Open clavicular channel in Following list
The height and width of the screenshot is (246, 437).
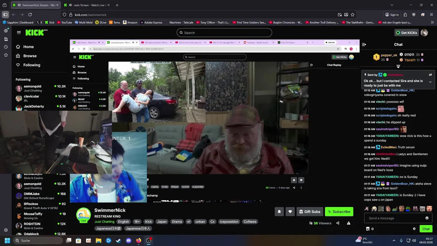tap(41, 98)
